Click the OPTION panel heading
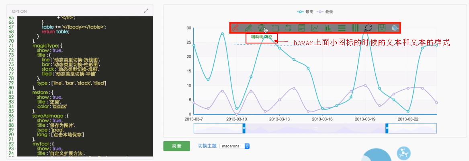Viewport: 469px width, 161px height. pyautogui.click(x=19, y=11)
